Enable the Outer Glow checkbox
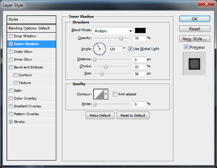 pos(11,52)
